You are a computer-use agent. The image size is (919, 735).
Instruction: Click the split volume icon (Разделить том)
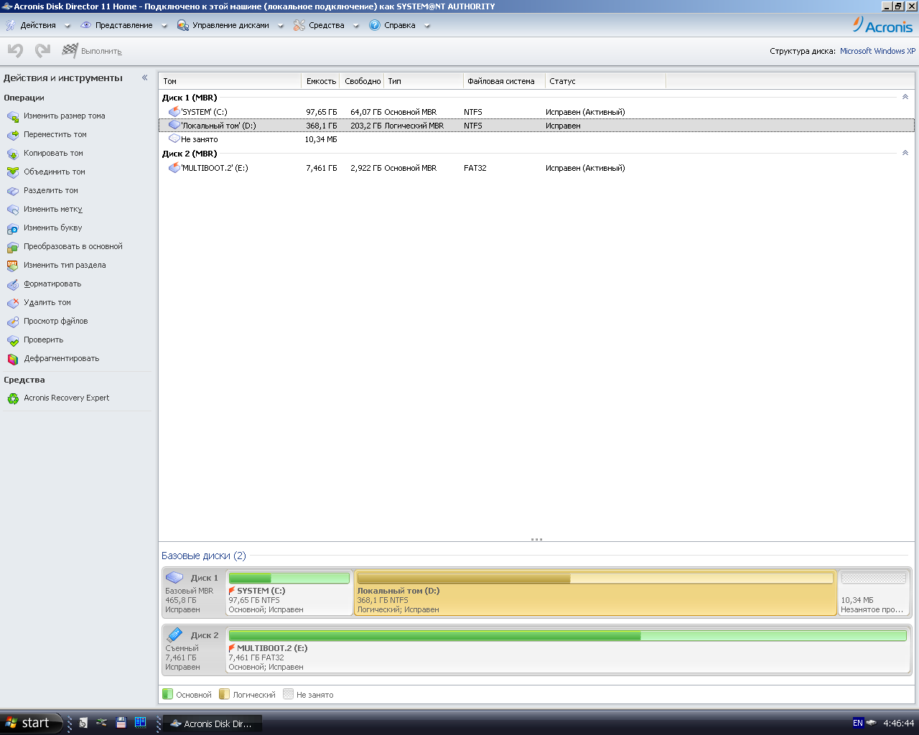(13, 191)
